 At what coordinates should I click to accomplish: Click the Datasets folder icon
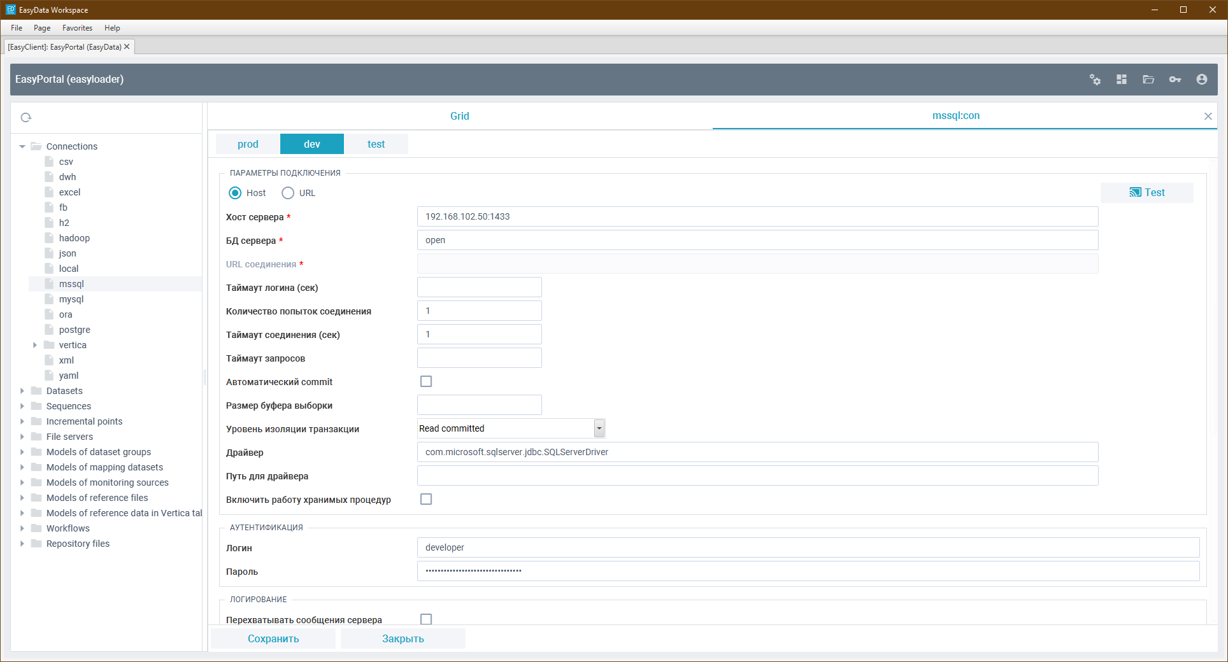click(x=36, y=391)
